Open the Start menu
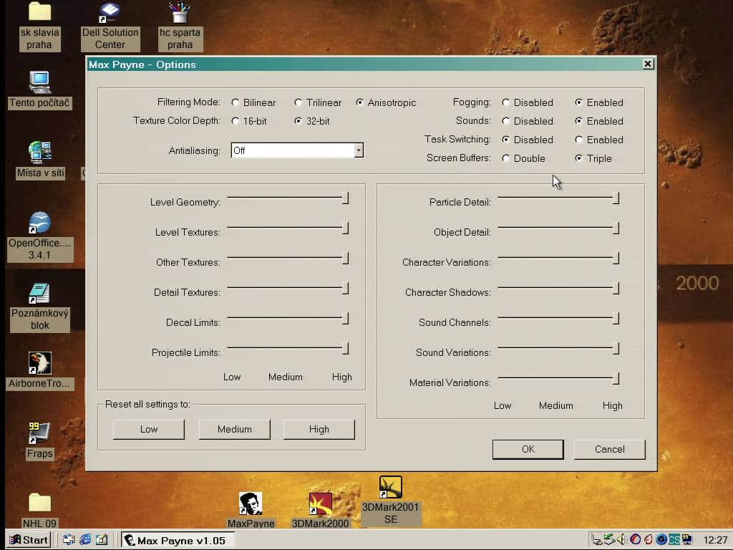This screenshot has height=550, width=733. click(29, 540)
